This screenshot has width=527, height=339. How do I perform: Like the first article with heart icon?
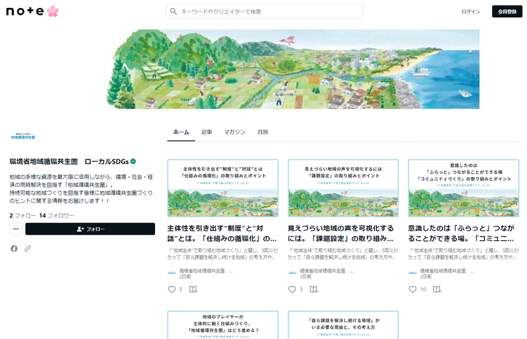(172, 289)
